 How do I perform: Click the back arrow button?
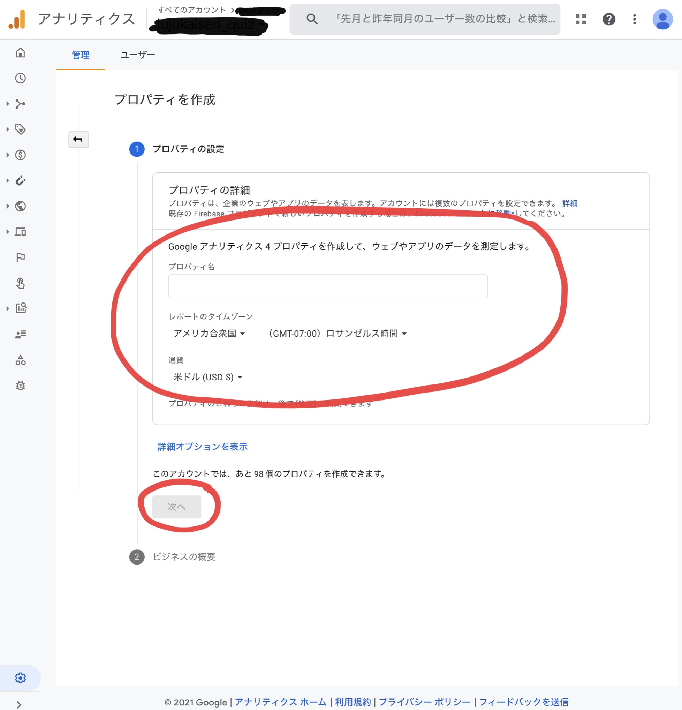(78, 139)
